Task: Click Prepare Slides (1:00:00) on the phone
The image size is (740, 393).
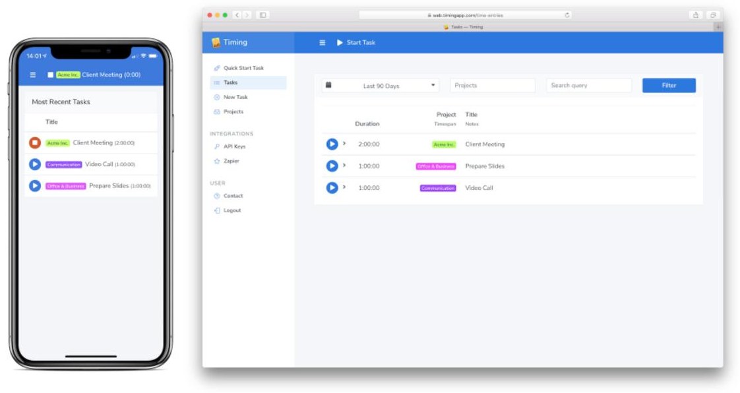Action: 120,186
